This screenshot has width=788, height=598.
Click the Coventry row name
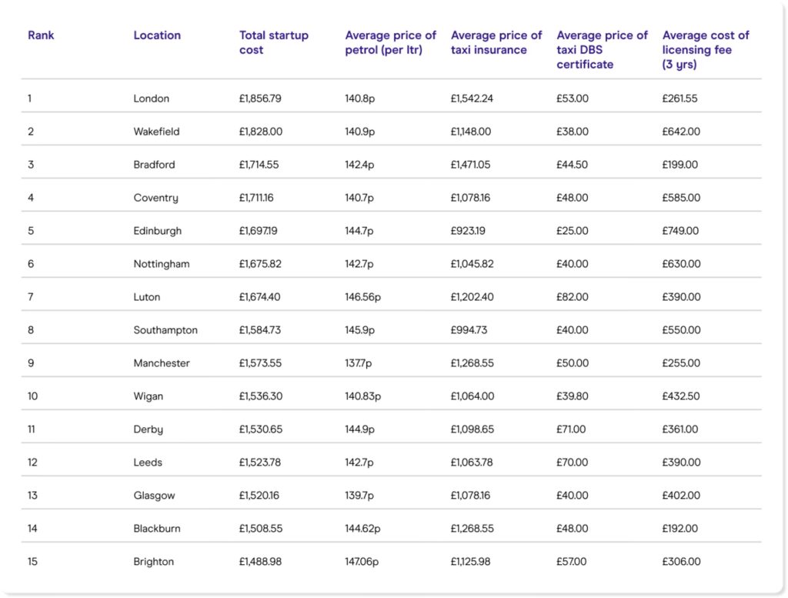156,198
